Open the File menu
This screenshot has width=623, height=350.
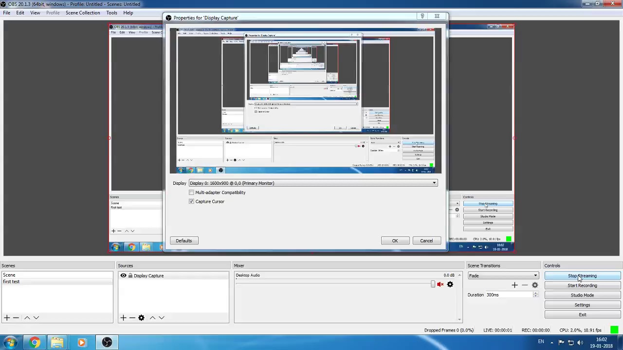pos(7,13)
